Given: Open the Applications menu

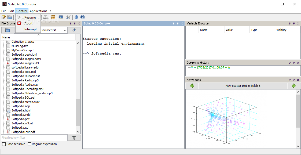Looking at the screenshot, I should point(38,11).
